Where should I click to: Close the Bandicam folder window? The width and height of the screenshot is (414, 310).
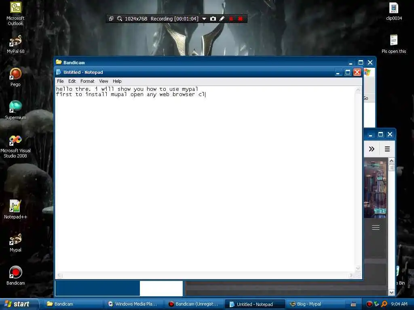click(x=370, y=63)
